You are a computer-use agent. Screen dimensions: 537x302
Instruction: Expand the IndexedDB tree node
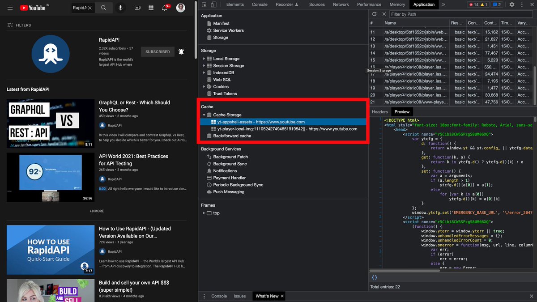(204, 72)
